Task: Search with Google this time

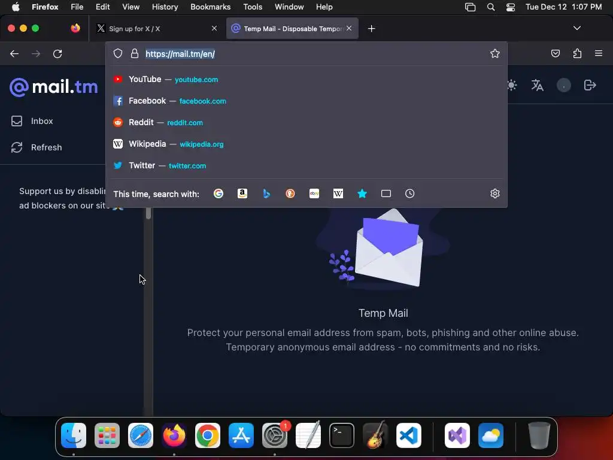Action: [219, 193]
